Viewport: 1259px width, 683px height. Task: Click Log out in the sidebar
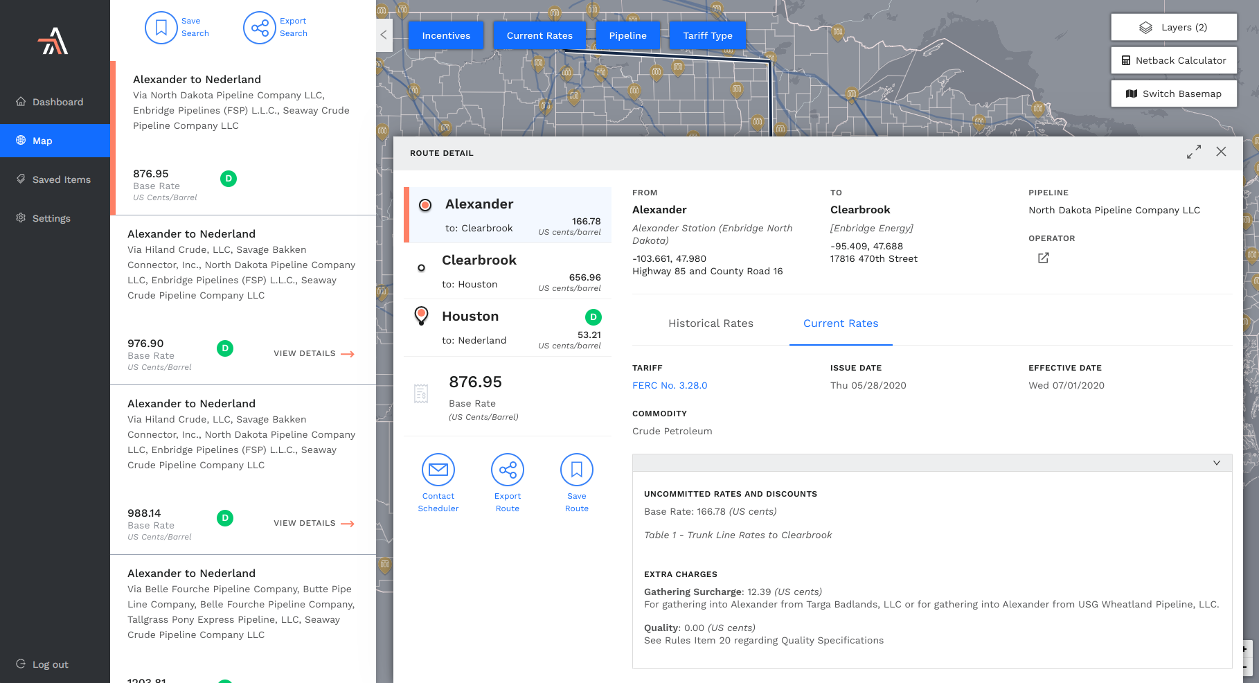[42, 664]
